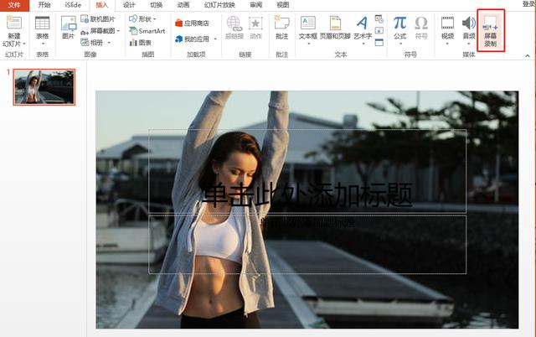Insert equation with 公式 pi icon

click(x=399, y=29)
